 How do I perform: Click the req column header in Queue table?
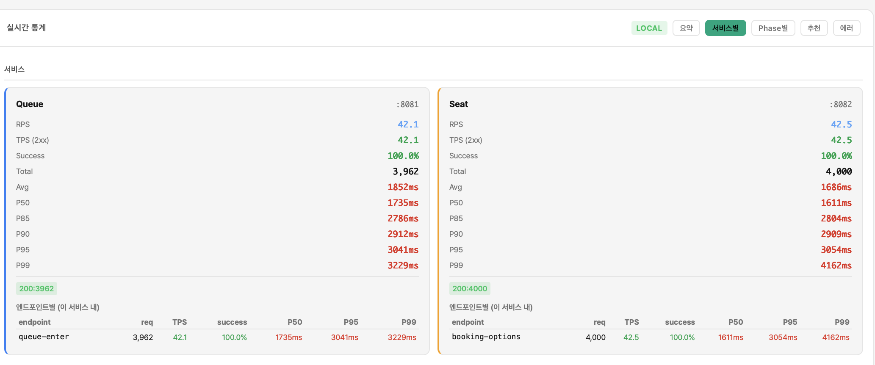tap(147, 322)
